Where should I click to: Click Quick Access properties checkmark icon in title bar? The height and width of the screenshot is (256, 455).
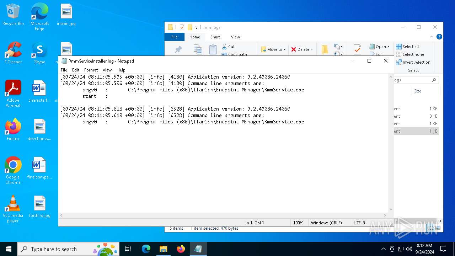click(182, 27)
